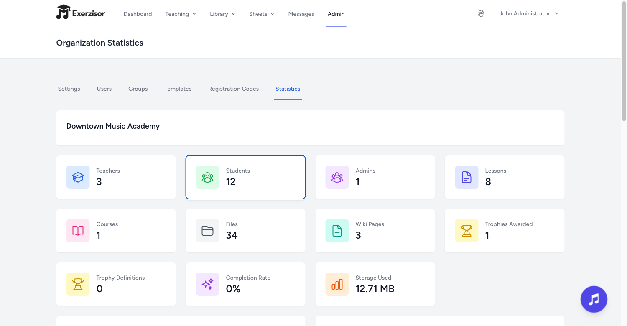627x326 pixels.
Task: Click the Files folder icon
Action: (207, 231)
